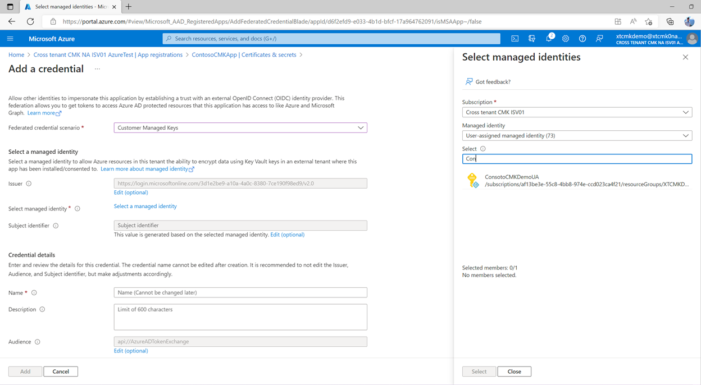The height and width of the screenshot is (385, 701).
Task: Click the directory filter icon in header
Action: pos(532,39)
